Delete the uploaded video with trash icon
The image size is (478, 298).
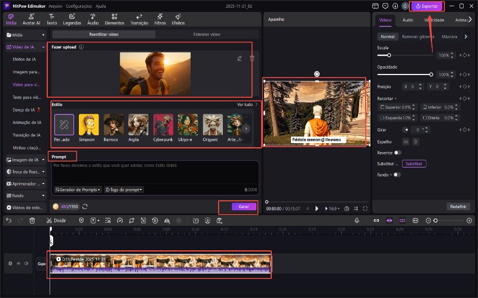pyautogui.click(x=252, y=58)
